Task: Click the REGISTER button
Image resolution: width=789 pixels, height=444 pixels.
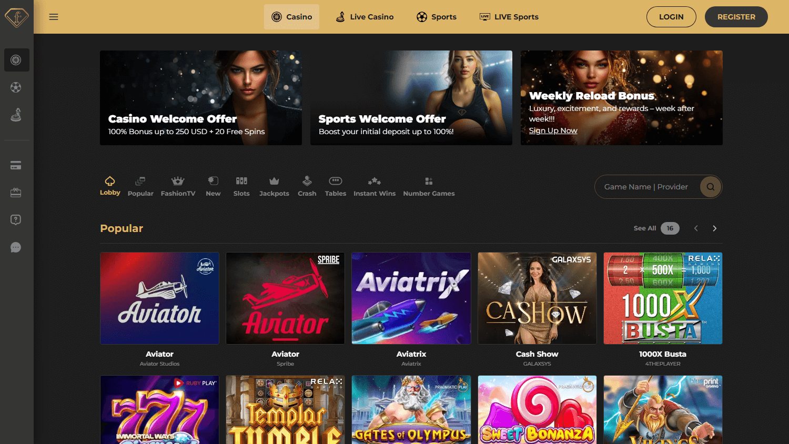Action: coord(736,16)
